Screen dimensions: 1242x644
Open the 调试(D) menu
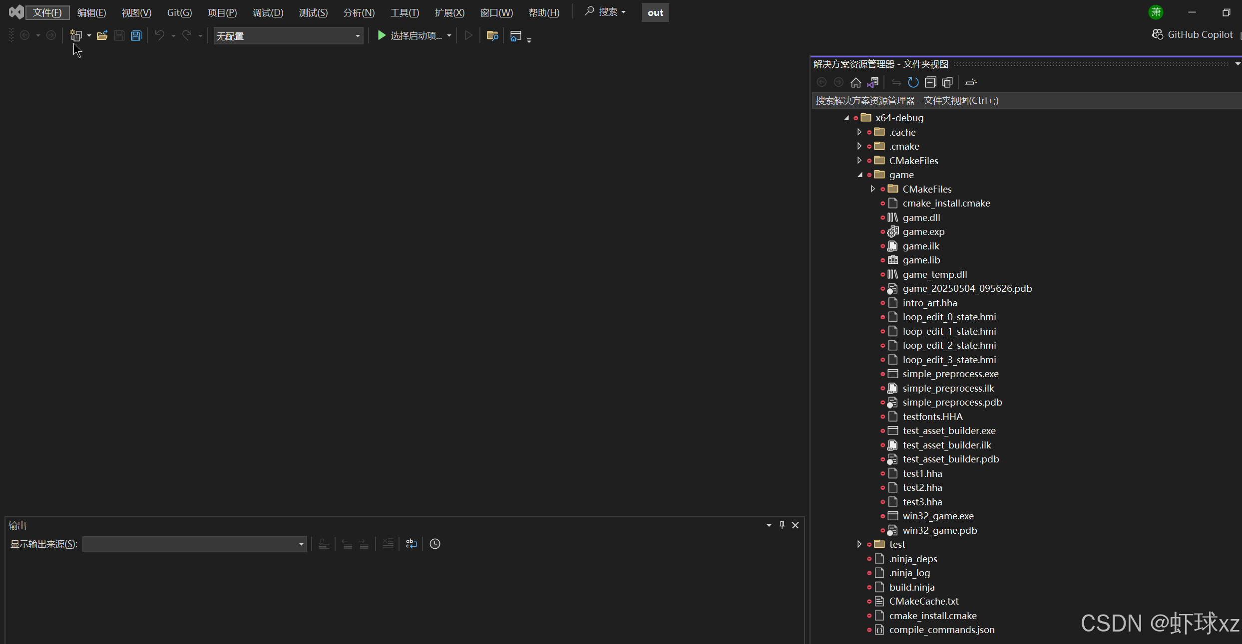268,12
